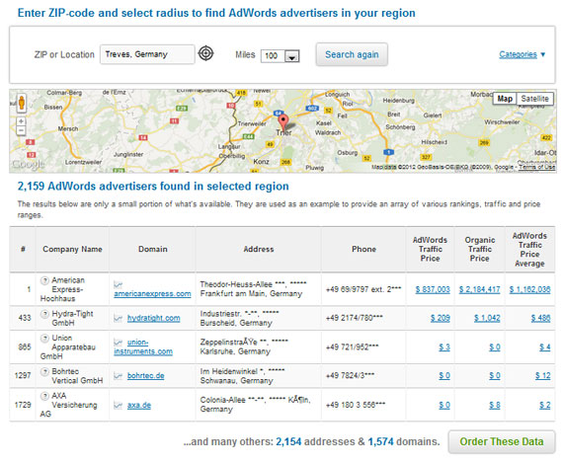Image resolution: width=563 pixels, height=462 pixels.
Task: Click average price $ 4
Action: (x=544, y=347)
